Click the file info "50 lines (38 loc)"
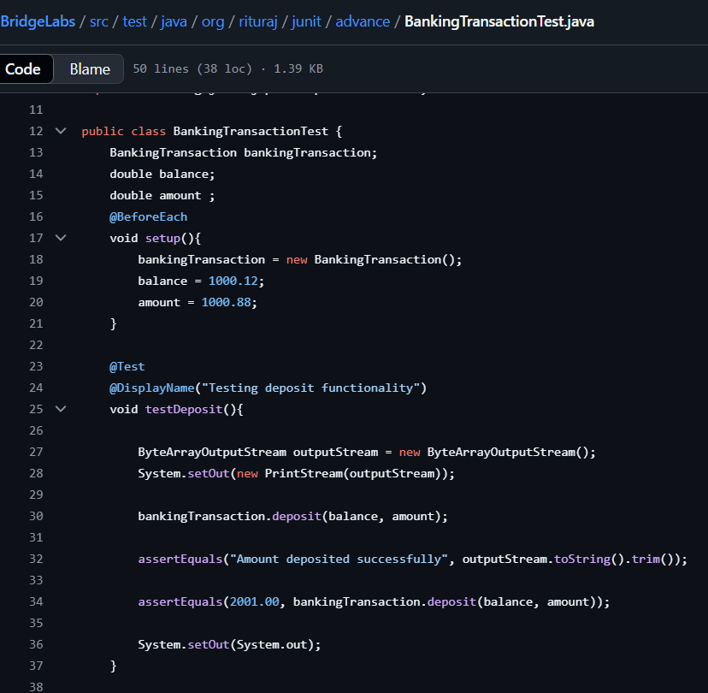 pyautogui.click(x=192, y=68)
